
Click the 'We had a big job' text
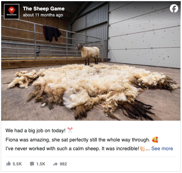coord(36,131)
